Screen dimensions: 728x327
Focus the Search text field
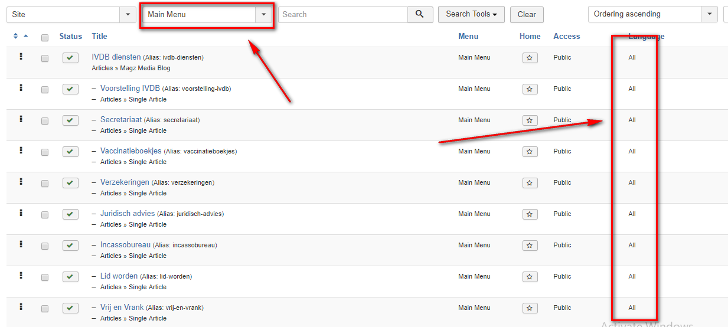(342, 15)
